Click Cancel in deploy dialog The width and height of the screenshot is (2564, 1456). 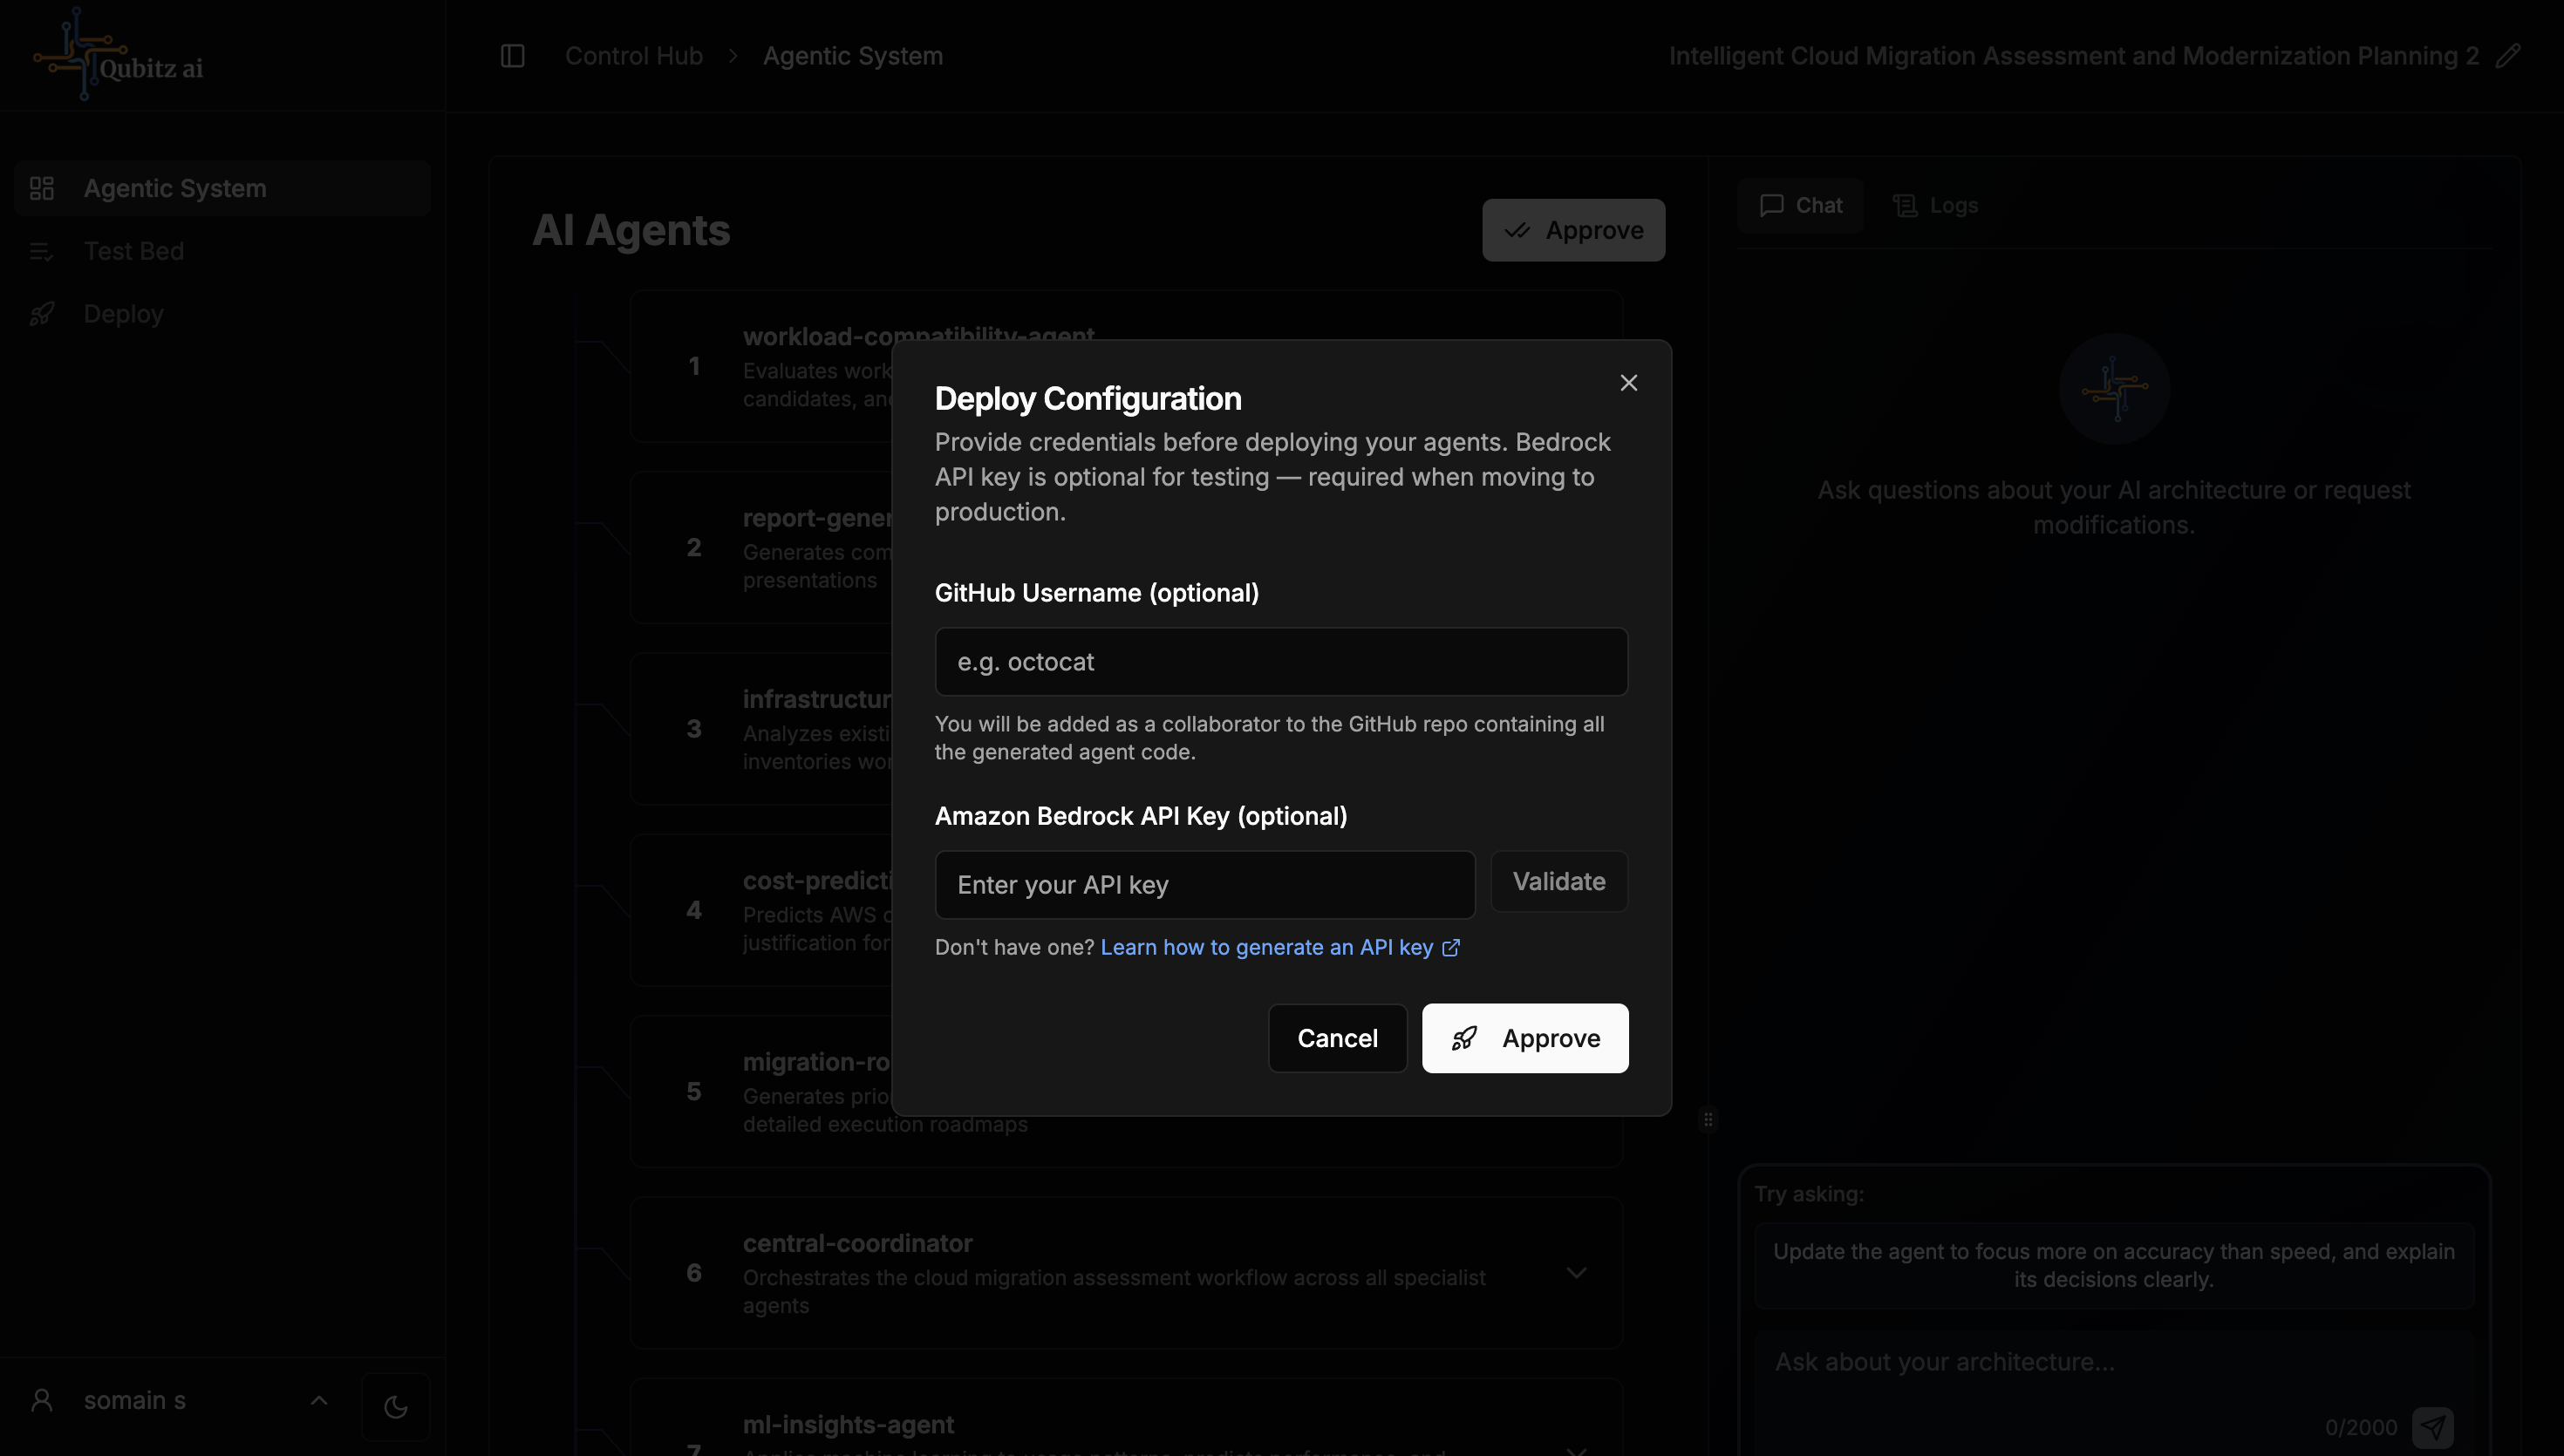1337,1038
